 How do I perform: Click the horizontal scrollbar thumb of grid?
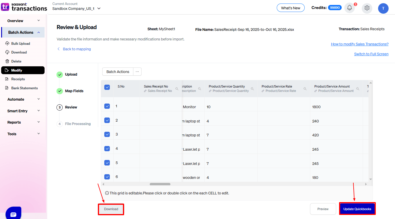160,184
